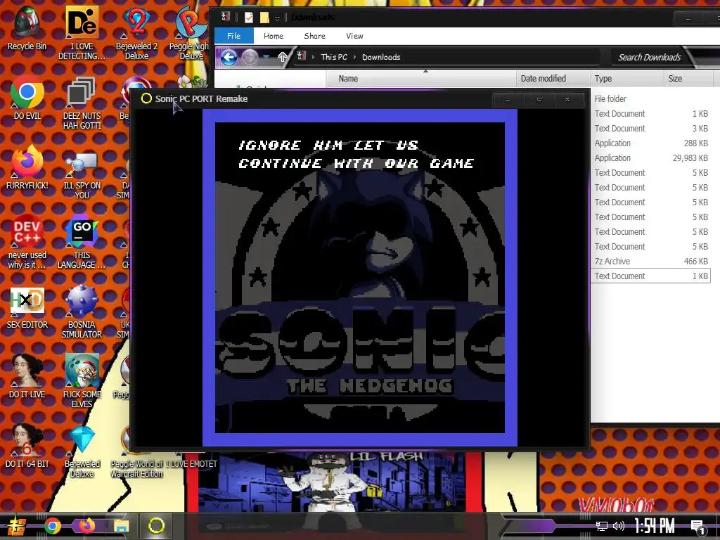Viewport: 720px width, 540px height.
Task: Sort files by Date modified column
Action: coord(553,79)
